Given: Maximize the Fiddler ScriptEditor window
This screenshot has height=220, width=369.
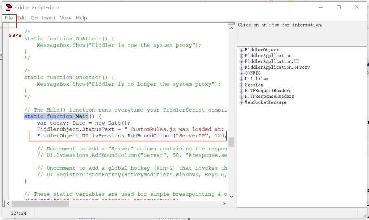Looking at the screenshot, I should coord(339,8).
